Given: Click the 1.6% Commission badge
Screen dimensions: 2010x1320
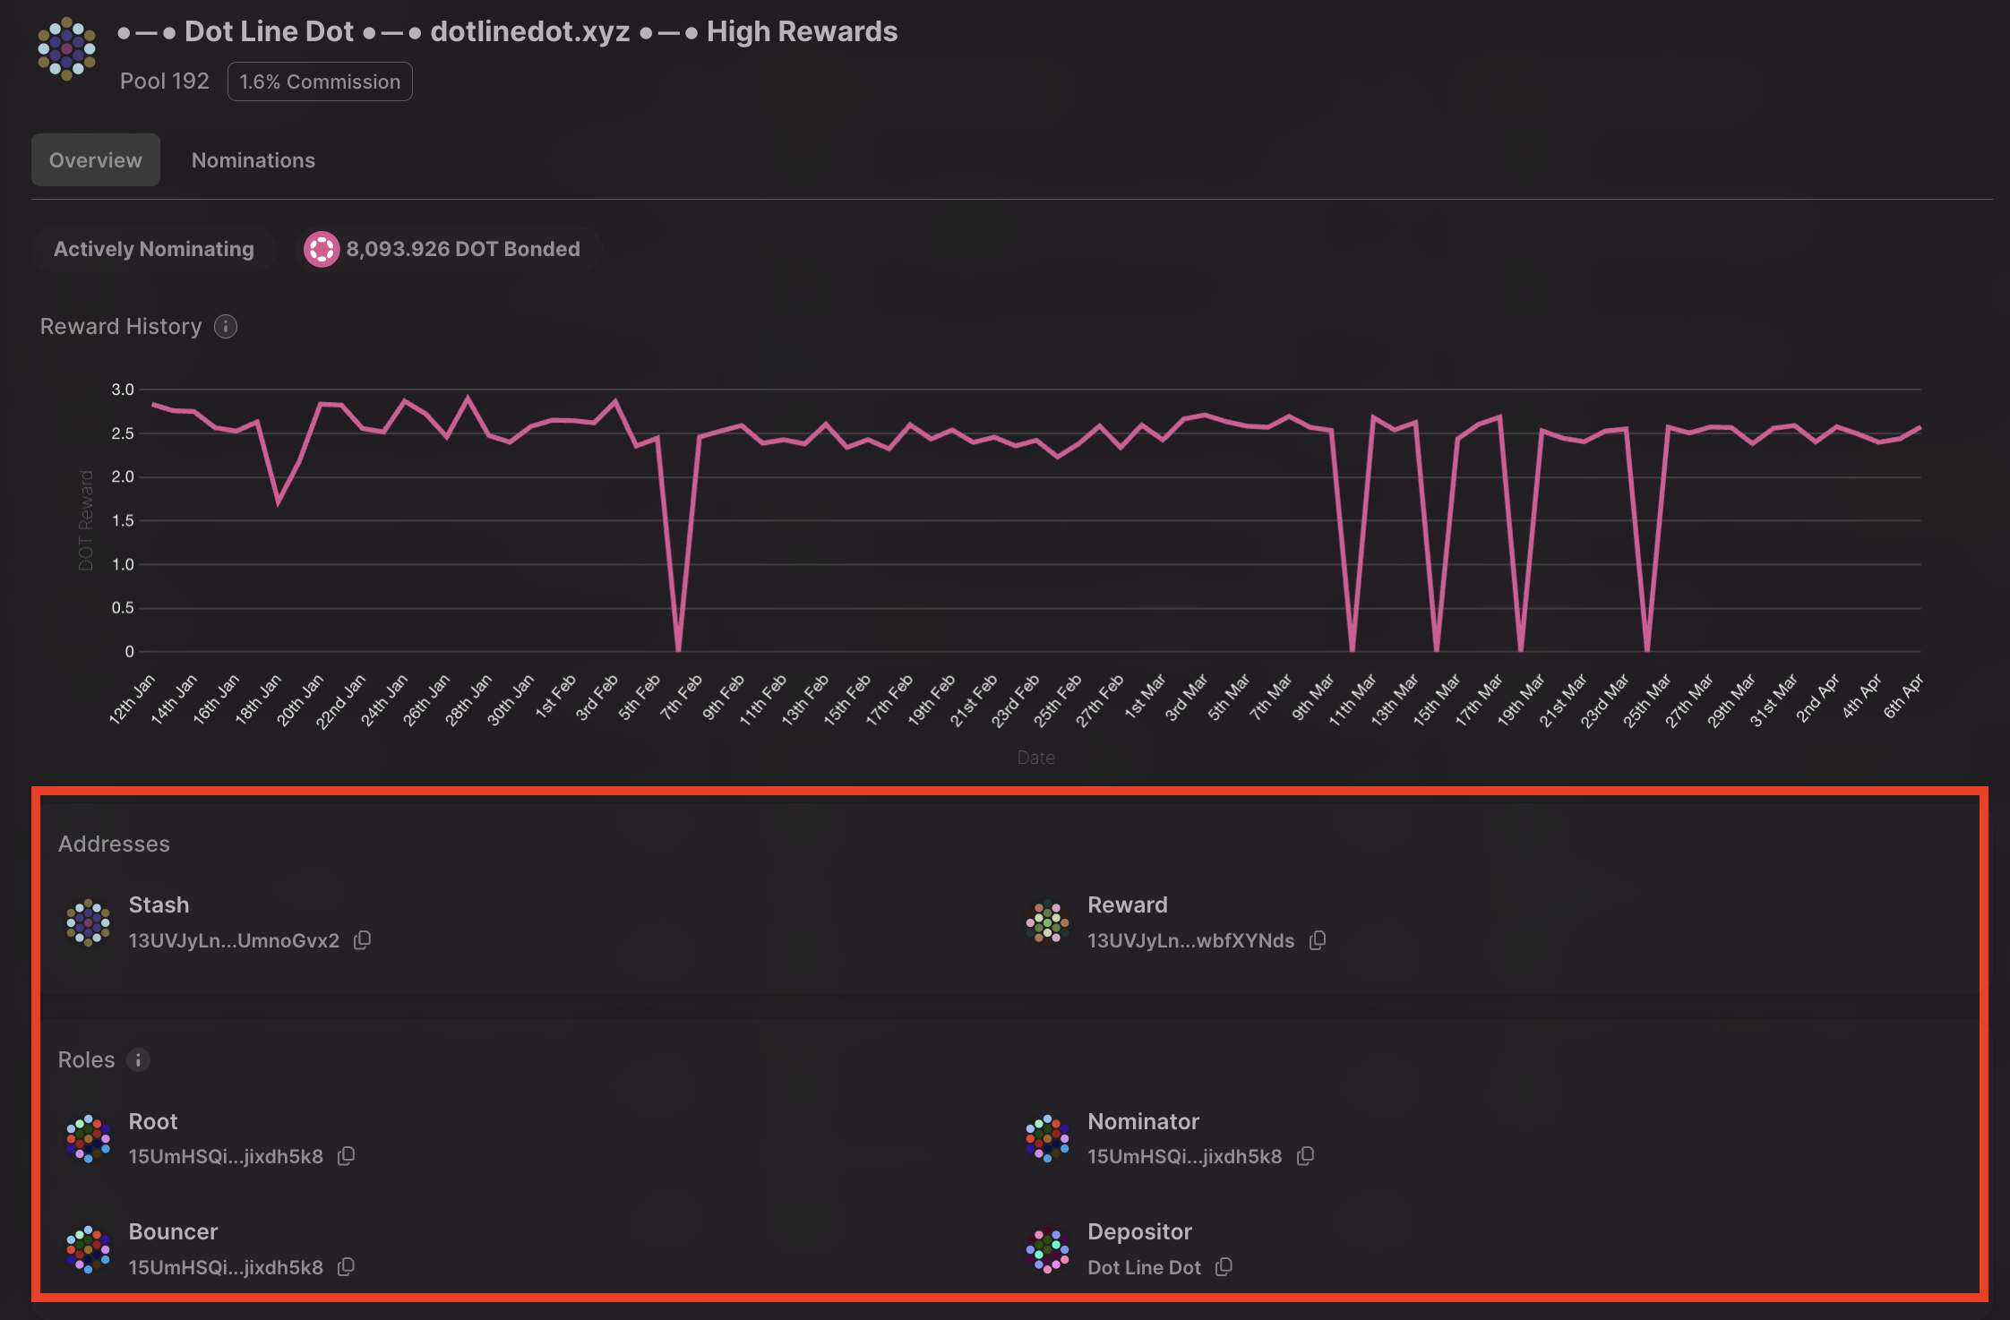Looking at the screenshot, I should click(320, 81).
